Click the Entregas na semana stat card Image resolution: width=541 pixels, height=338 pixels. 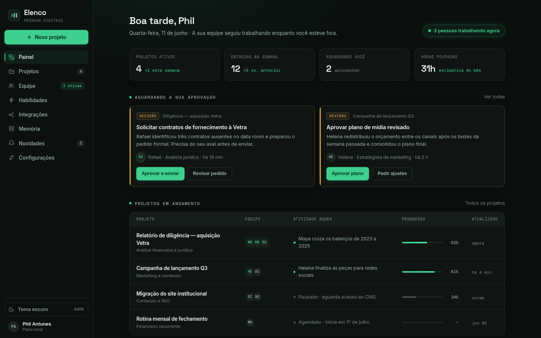click(269, 64)
